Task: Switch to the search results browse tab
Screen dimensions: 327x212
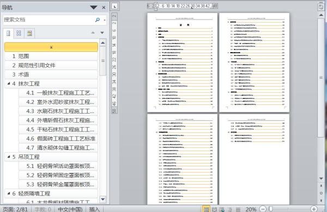Action: (x=29, y=33)
